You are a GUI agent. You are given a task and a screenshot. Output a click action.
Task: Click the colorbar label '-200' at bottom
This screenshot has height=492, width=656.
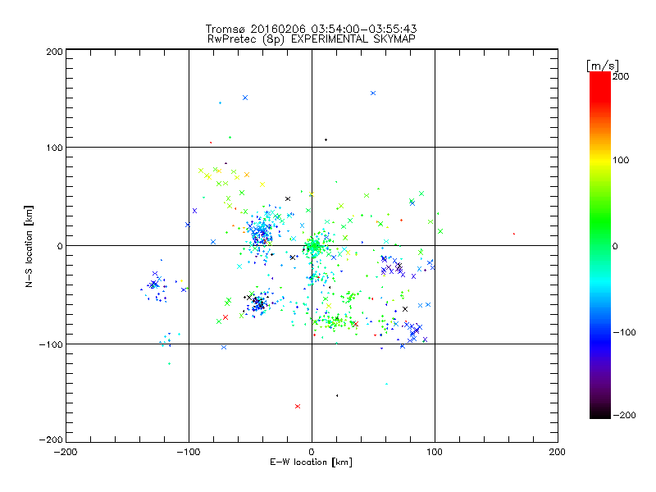pyautogui.click(x=624, y=415)
